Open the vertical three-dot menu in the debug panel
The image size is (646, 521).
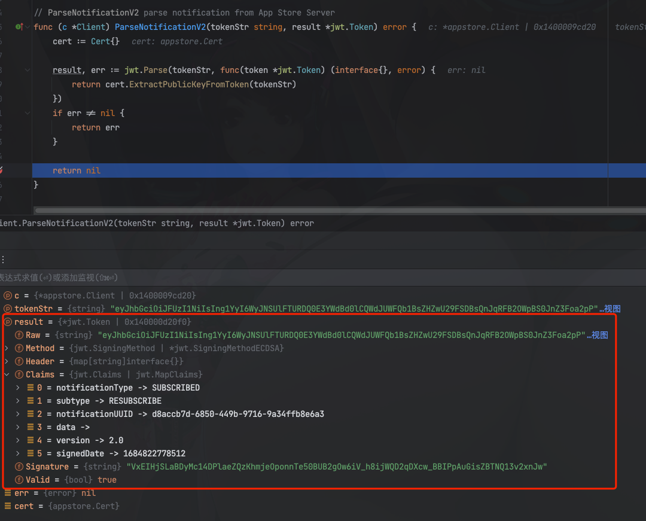point(4,258)
